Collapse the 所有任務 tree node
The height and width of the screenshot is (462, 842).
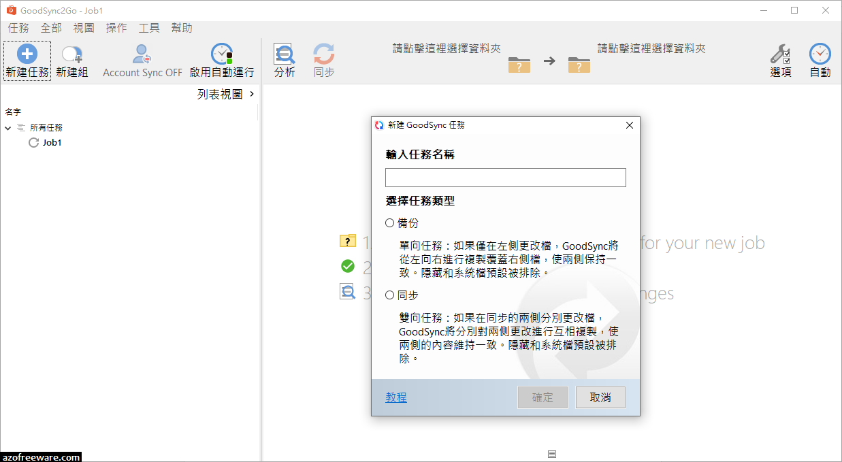[x=8, y=128]
